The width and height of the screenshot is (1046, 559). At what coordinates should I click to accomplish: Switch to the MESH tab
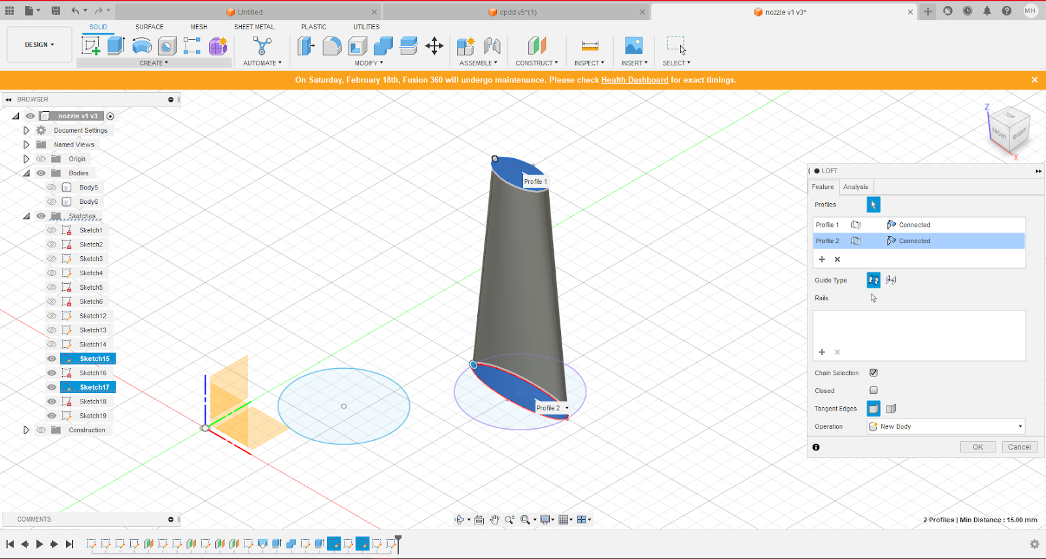(x=199, y=27)
